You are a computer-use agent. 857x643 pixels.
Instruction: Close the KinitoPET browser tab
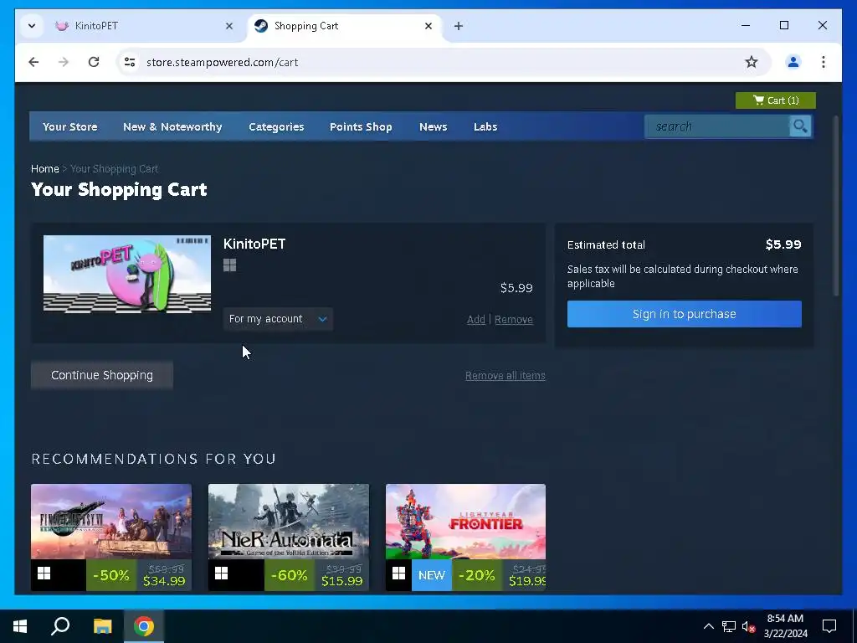(229, 26)
